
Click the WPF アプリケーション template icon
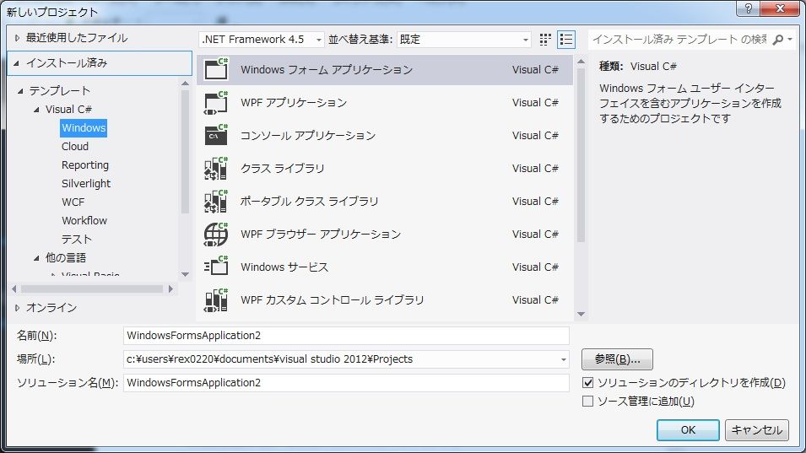(x=216, y=102)
